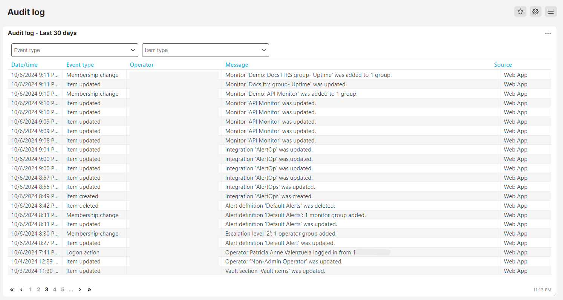The height and width of the screenshot is (300, 563).
Task: Click the 10/6/2024 8:55 date cell
Action: tap(35, 187)
